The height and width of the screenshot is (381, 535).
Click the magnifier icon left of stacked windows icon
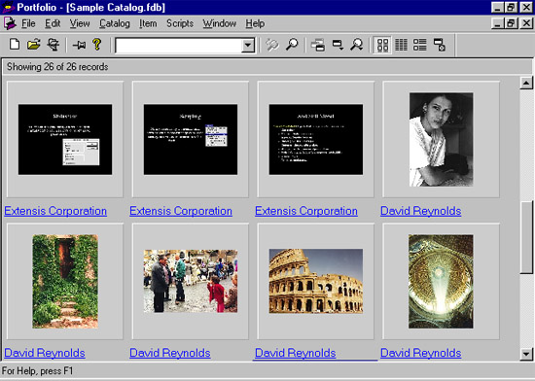click(x=292, y=45)
